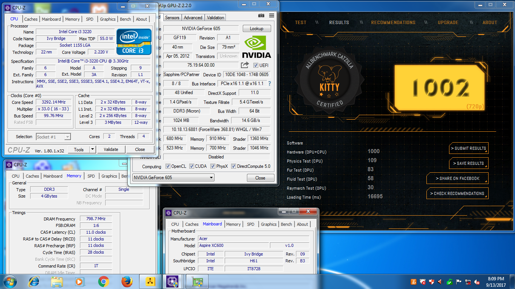
Task: Open Catzilla RECOMMENDATIONS section
Action: coord(393,23)
